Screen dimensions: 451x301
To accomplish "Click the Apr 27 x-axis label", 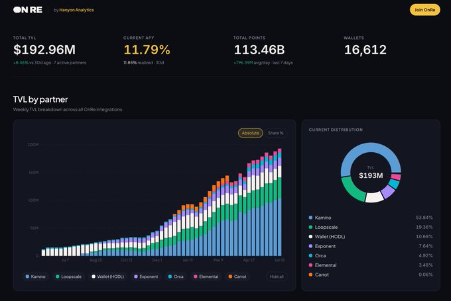I will pyautogui.click(x=249, y=260).
